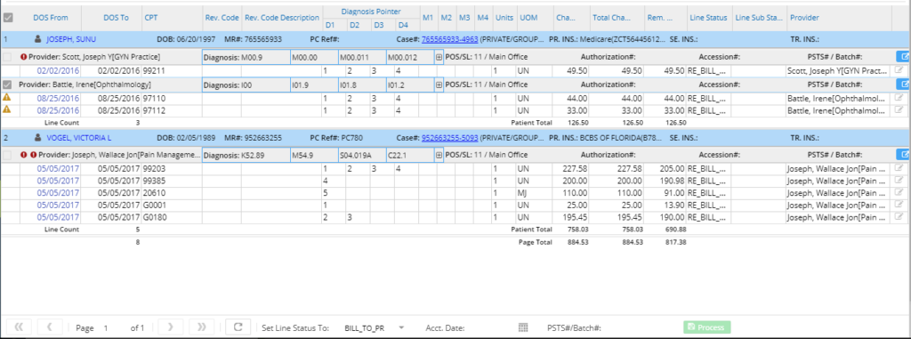This screenshot has width=911, height=339.
Task: Click warning triangle on the CPT 97110 line
Action: coord(7,98)
